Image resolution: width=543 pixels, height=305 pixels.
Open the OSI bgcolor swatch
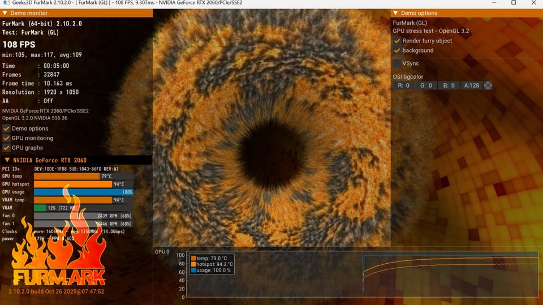click(x=488, y=85)
